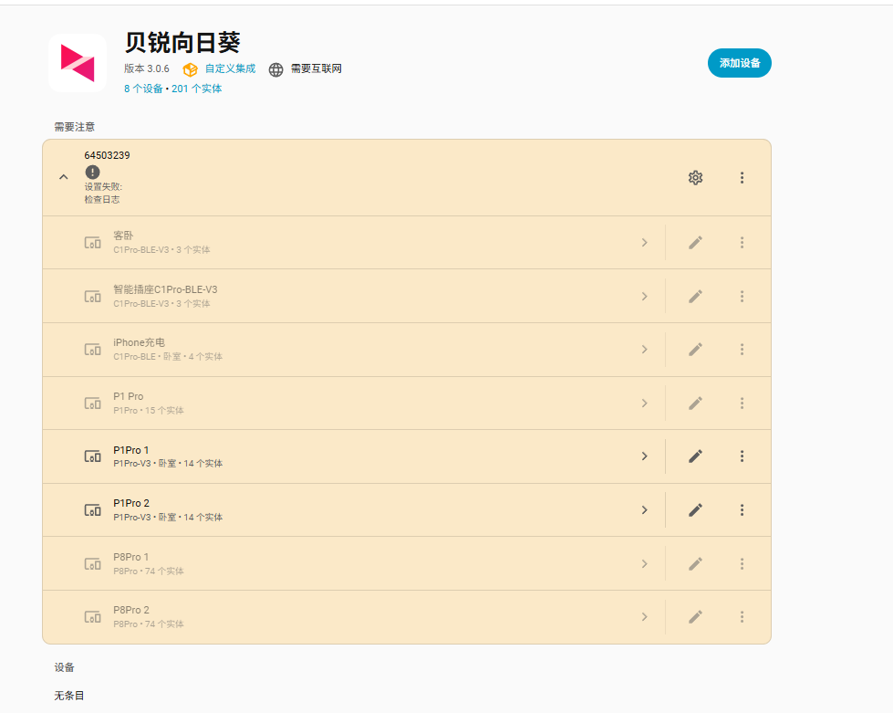
Task: Edit the 客卧 device name
Action: pyautogui.click(x=695, y=243)
